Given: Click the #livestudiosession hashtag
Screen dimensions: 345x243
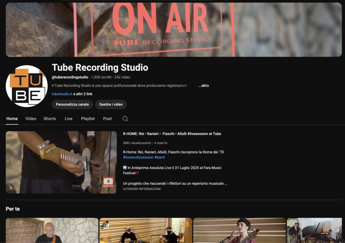Looking at the screenshot, I should [138, 157].
